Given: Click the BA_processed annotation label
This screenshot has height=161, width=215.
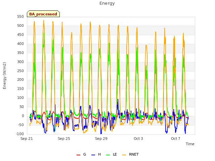Looking at the screenshot, I should (x=43, y=14).
